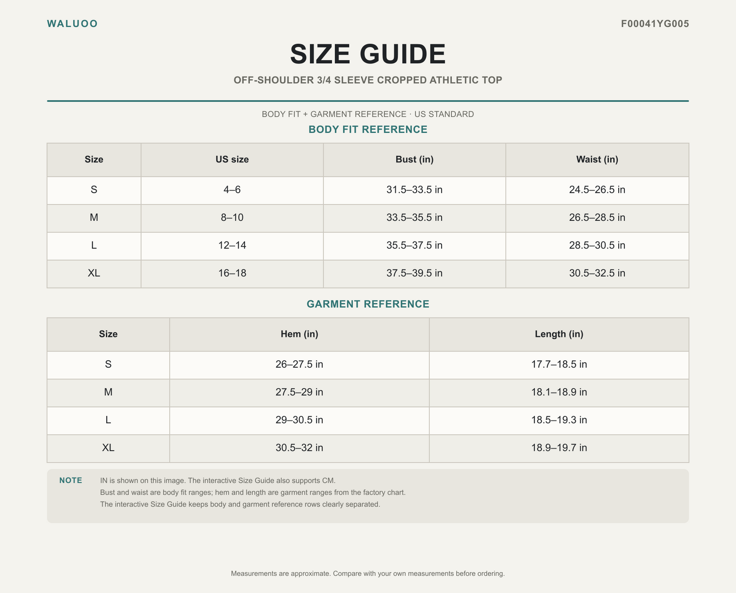Click the SIZE GUIDE title
Viewport: 736px width, 593px height.
click(x=368, y=54)
